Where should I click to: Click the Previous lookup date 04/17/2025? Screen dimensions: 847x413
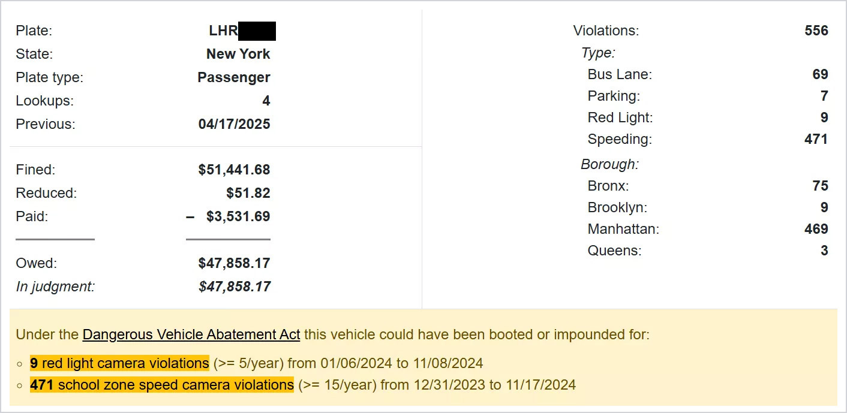click(x=234, y=124)
